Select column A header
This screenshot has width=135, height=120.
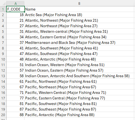[x=16, y=4]
